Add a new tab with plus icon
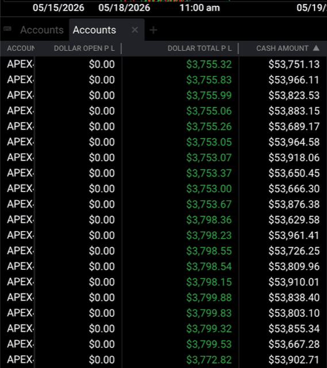The width and height of the screenshot is (327, 368). (x=153, y=30)
